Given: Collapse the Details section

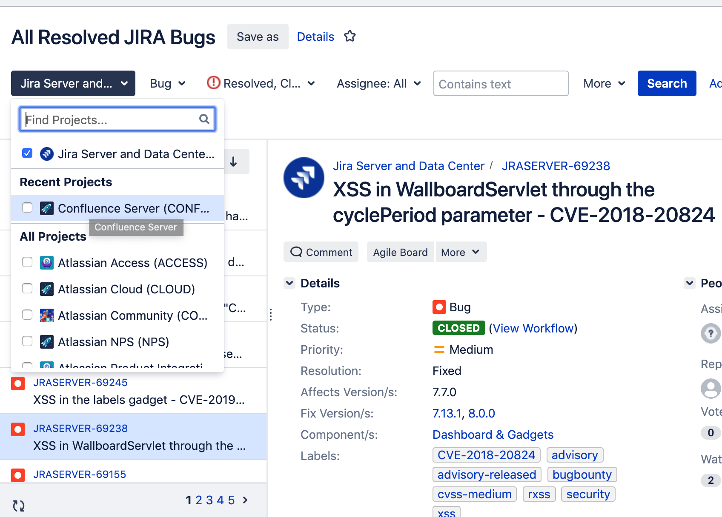Looking at the screenshot, I should pos(289,283).
